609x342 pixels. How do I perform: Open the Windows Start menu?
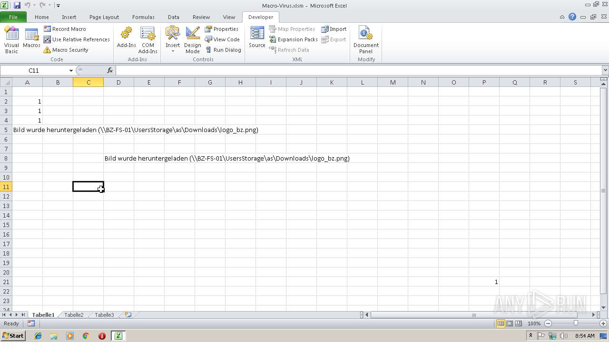pyautogui.click(x=13, y=335)
